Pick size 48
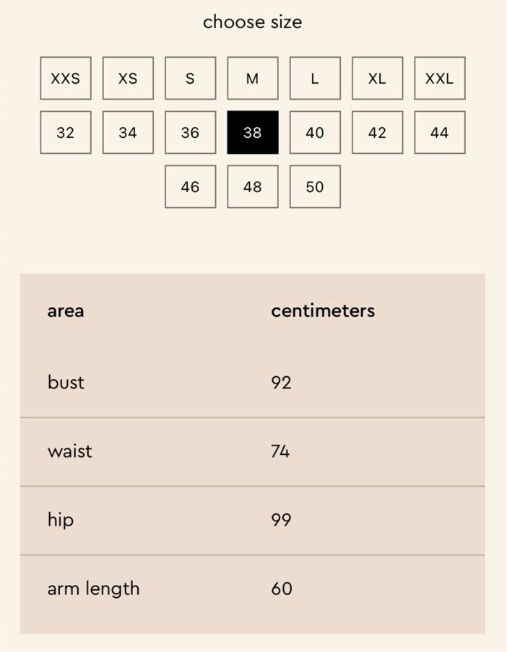The width and height of the screenshot is (507, 652). point(253,186)
